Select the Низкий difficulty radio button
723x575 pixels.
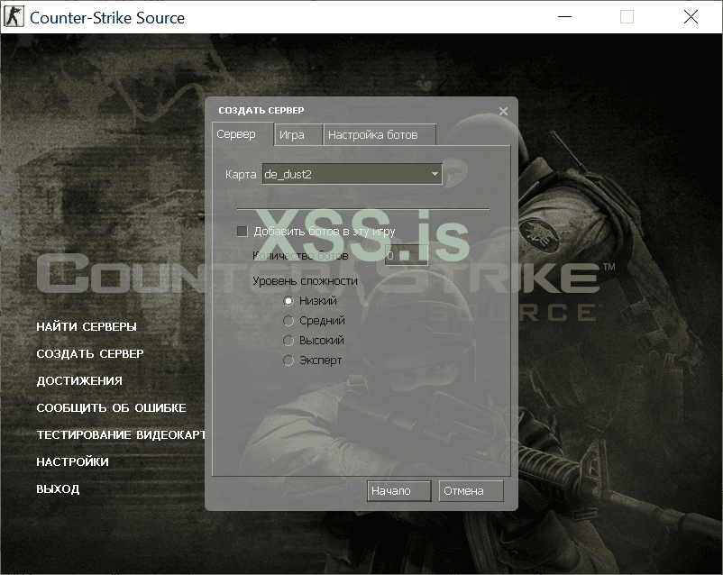pyautogui.click(x=288, y=301)
